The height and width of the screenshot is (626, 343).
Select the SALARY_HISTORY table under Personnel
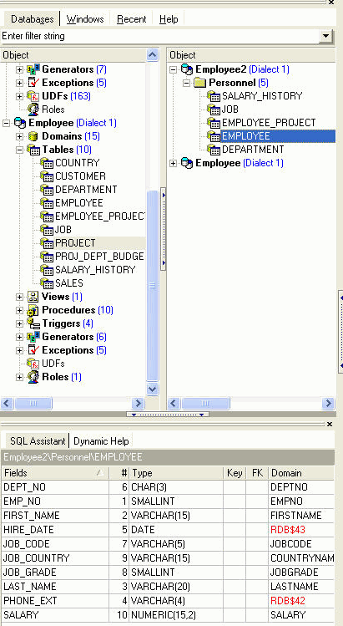[x=262, y=96]
